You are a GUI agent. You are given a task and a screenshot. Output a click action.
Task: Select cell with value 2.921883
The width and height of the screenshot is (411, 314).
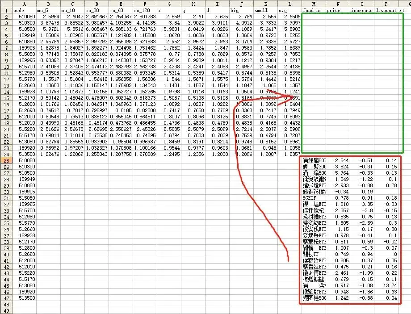point(145,42)
